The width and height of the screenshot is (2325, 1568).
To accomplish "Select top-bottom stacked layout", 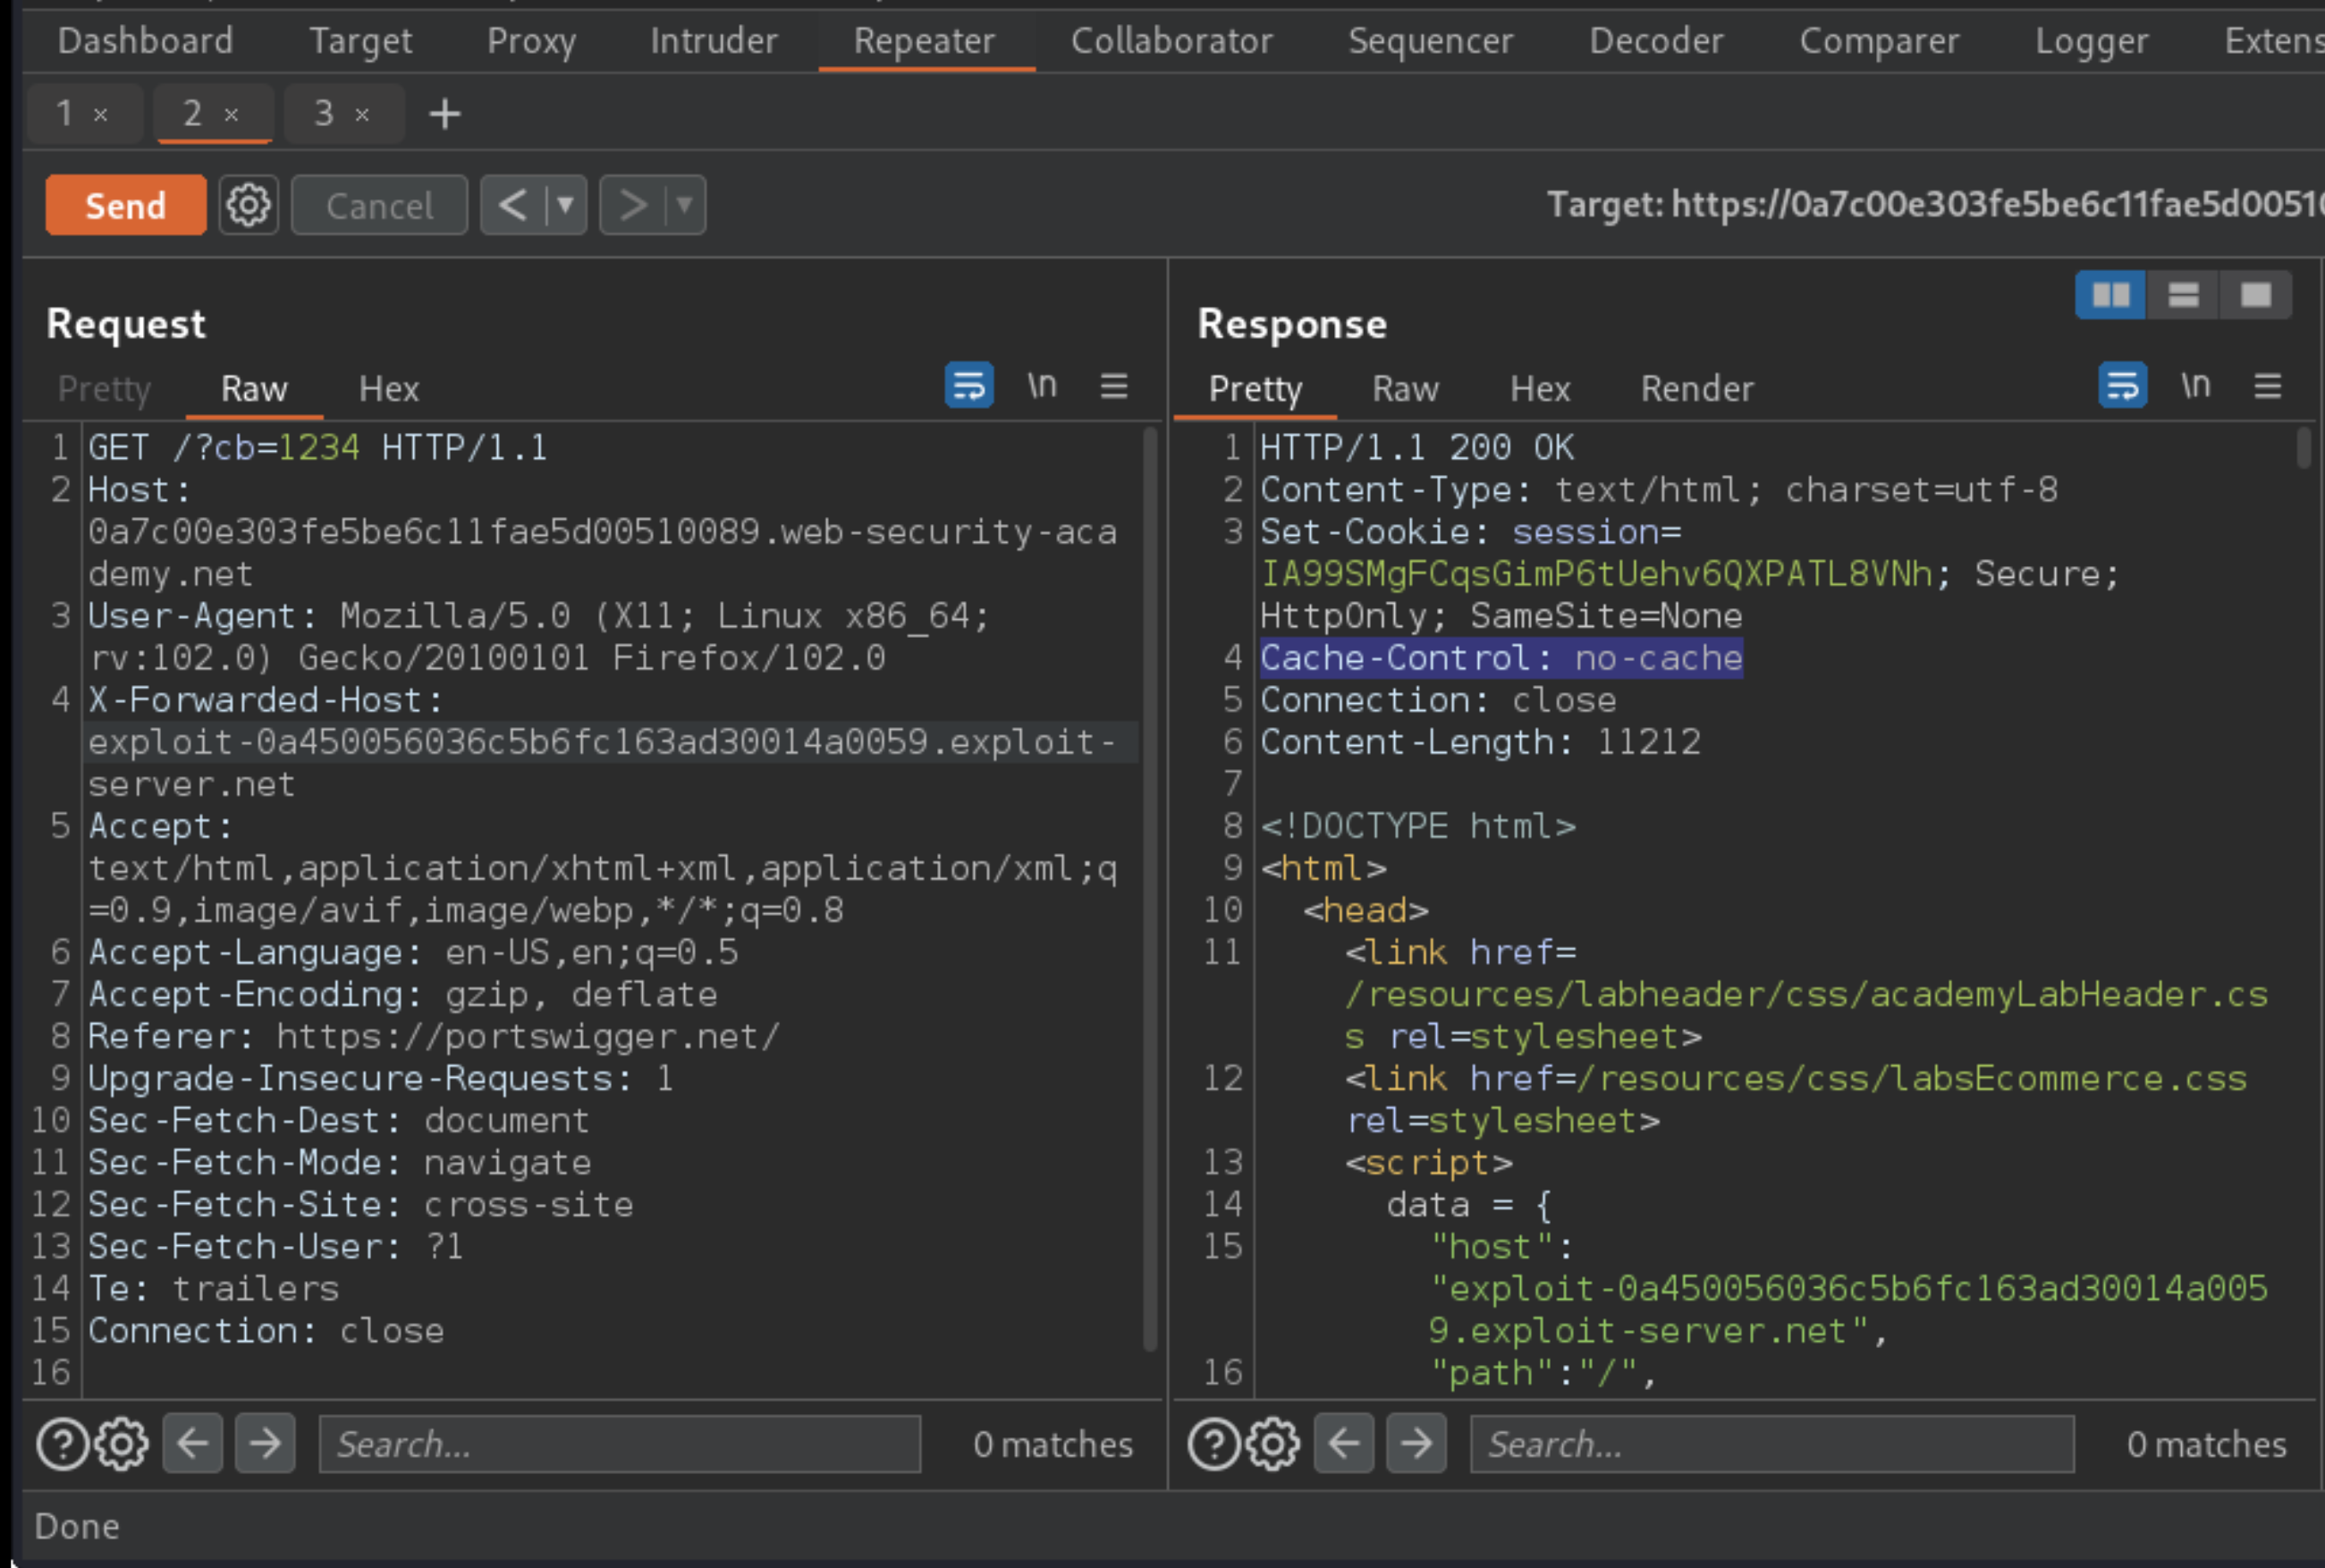I will click(x=2183, y=295).
